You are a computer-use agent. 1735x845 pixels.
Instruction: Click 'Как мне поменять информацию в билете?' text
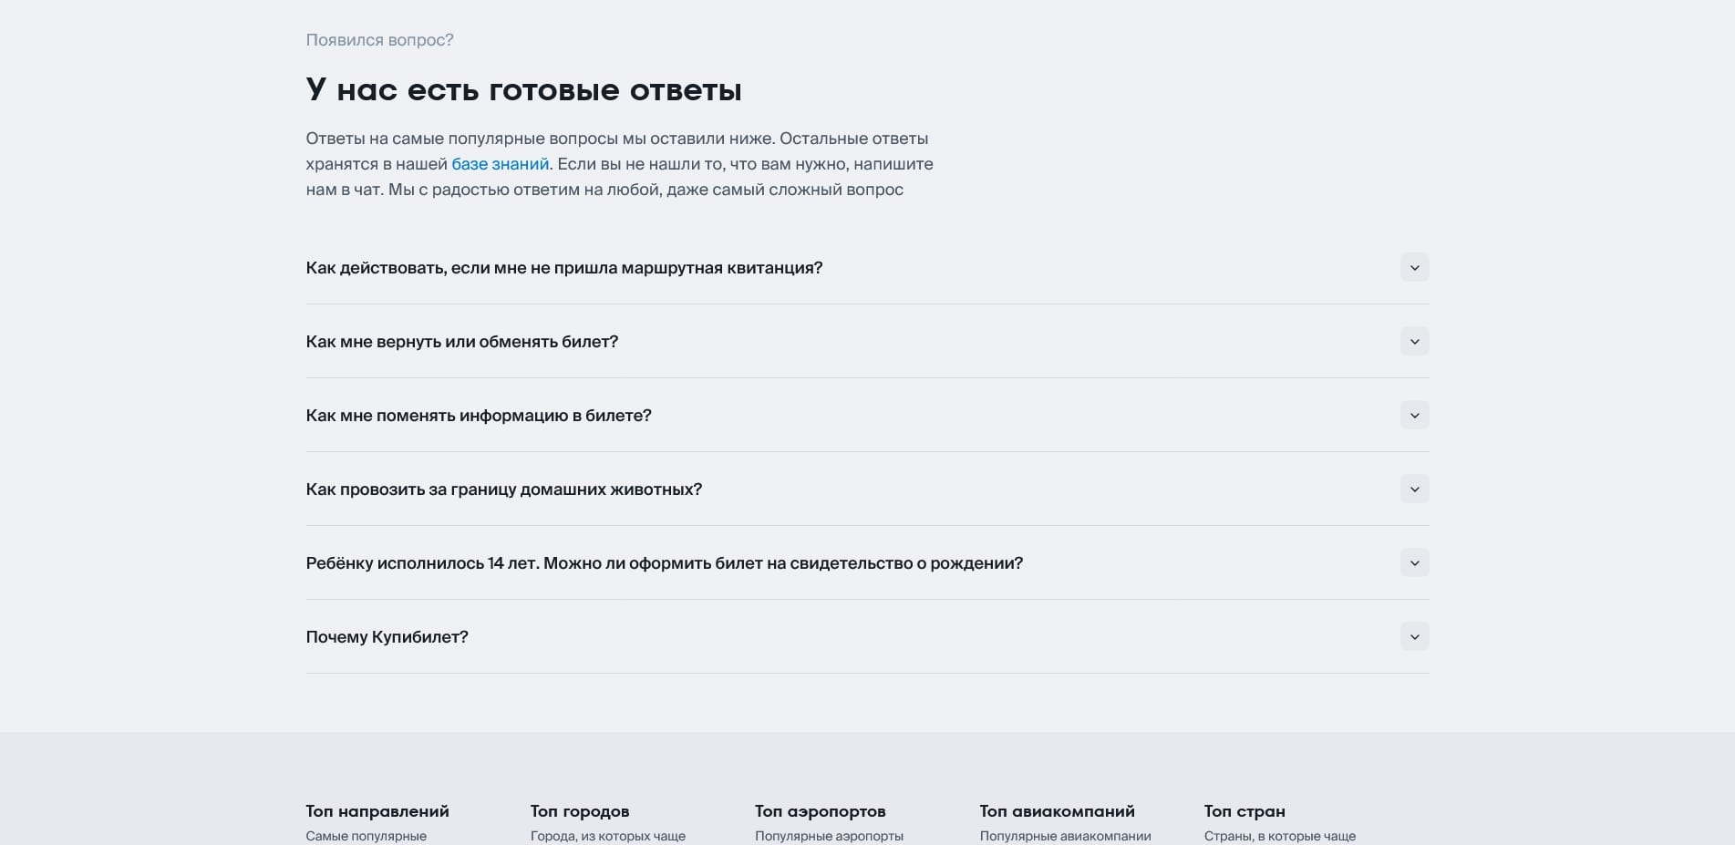click(479, 416)
